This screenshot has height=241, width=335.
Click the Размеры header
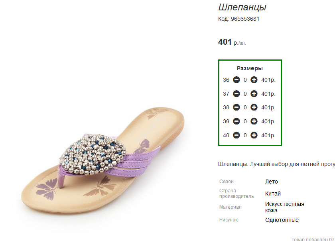250,68
